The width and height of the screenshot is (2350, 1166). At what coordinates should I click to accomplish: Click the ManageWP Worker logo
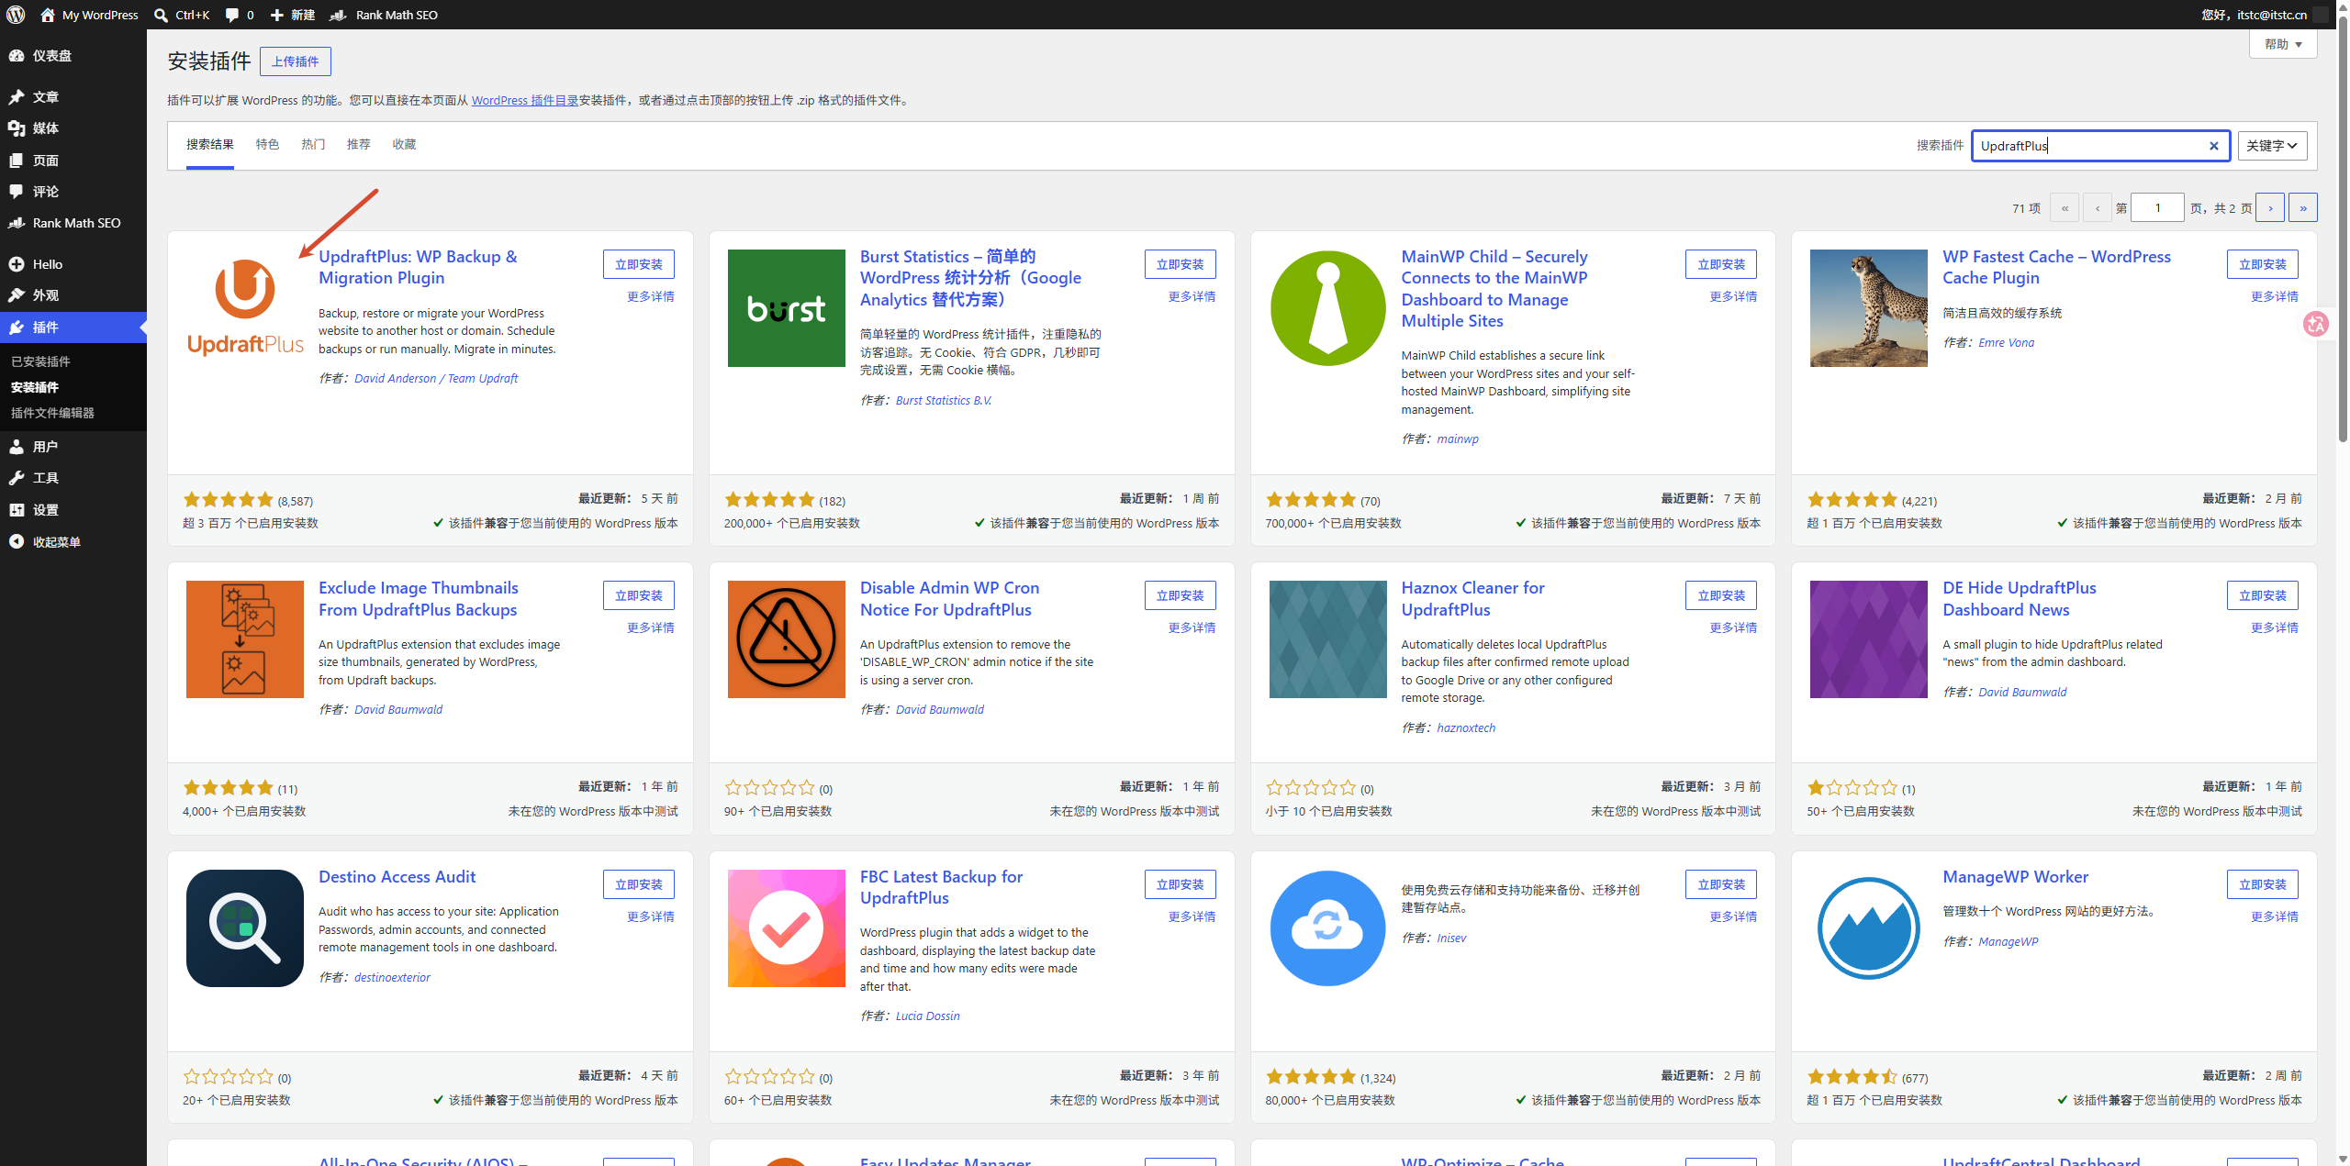pyautogui.click(x=1869, y=928)
